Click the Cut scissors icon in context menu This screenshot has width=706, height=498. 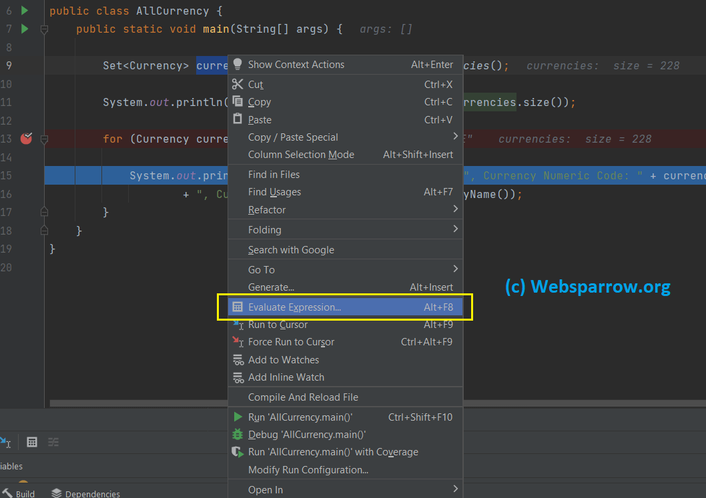238,85
